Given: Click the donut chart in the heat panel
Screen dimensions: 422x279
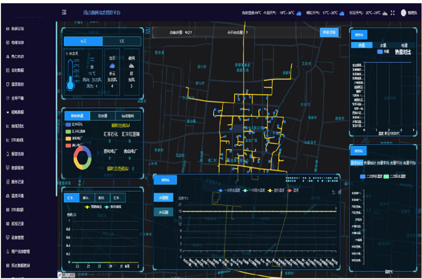Looking at the screenshot, I should (x=82, y=158).
